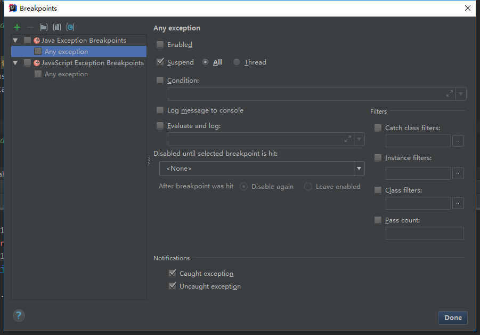Screen dimensions: 480x335
Task: Click the Pass count input field
Action: [425, 233]
